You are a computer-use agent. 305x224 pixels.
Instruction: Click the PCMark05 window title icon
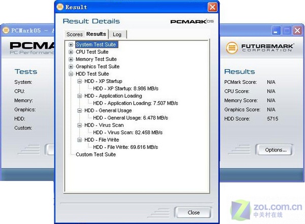point(6,30)
